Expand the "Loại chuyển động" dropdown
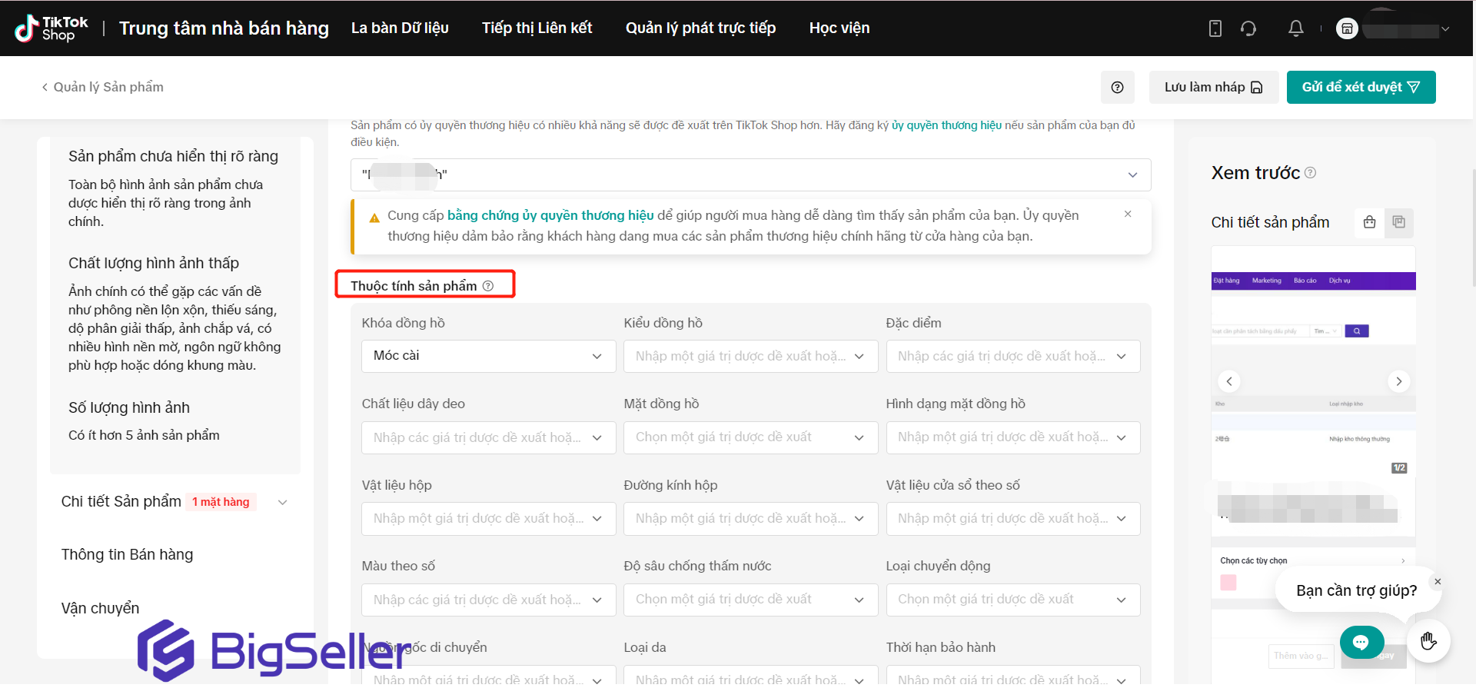1476x688 pixels. 1012,600
